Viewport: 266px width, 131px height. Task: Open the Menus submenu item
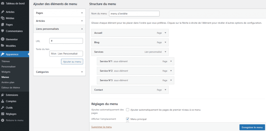click(5, 77)
